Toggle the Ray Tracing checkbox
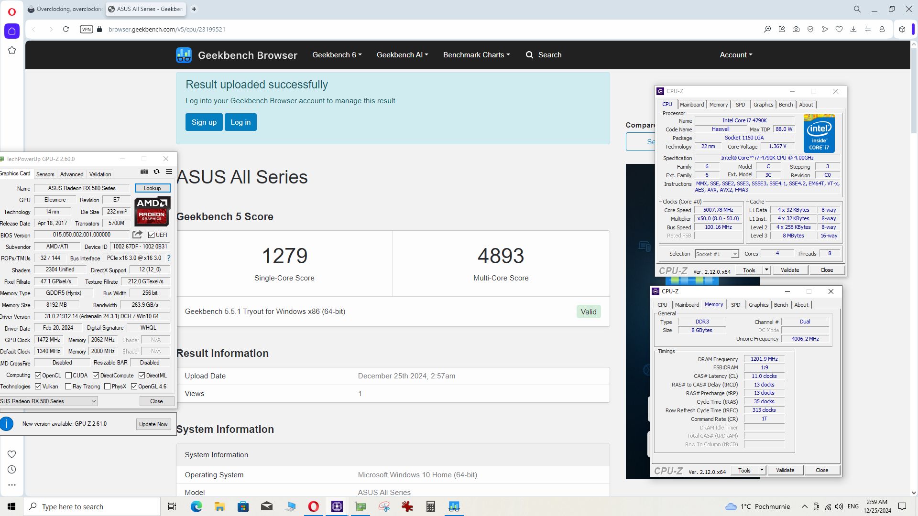Viewport: 918px width, 516px height. [68, 387]
